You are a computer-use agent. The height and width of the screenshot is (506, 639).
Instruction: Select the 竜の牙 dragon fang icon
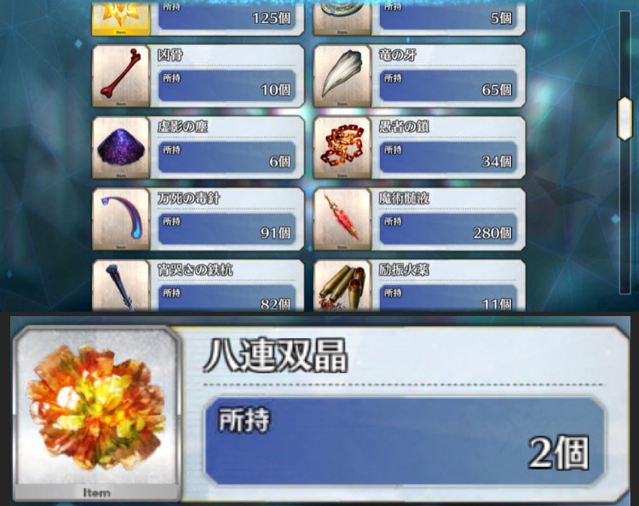(343, 76)
